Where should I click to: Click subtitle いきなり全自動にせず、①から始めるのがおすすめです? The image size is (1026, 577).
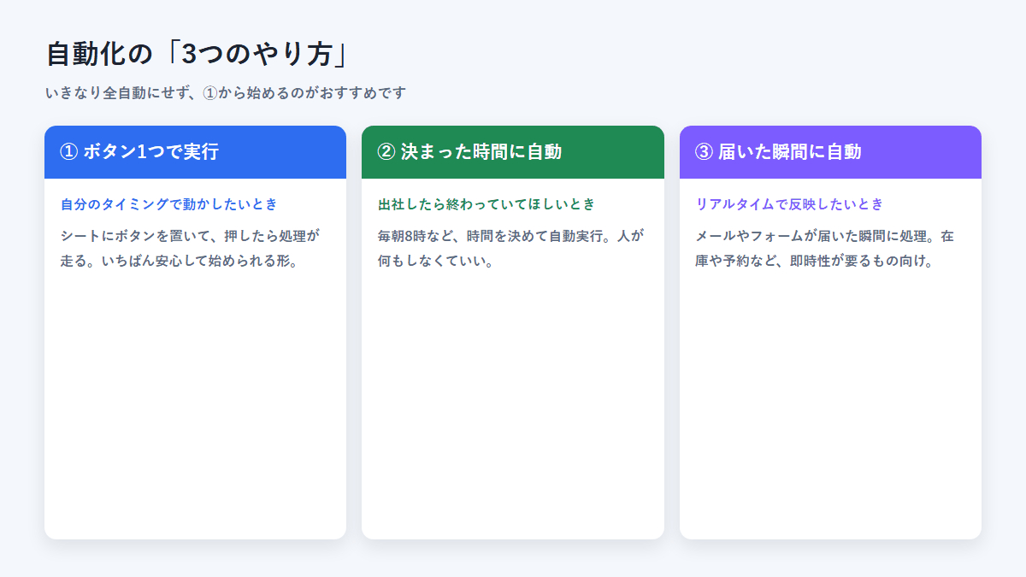(226, 92)
